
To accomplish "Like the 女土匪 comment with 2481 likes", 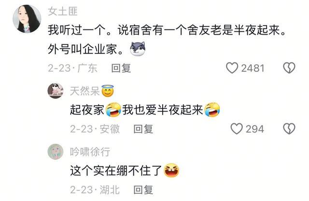I will click(232, 68).
